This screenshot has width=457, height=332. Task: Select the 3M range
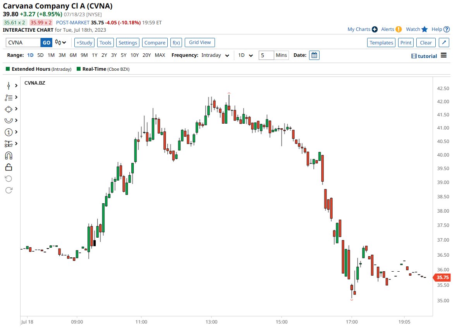[62, 55]
